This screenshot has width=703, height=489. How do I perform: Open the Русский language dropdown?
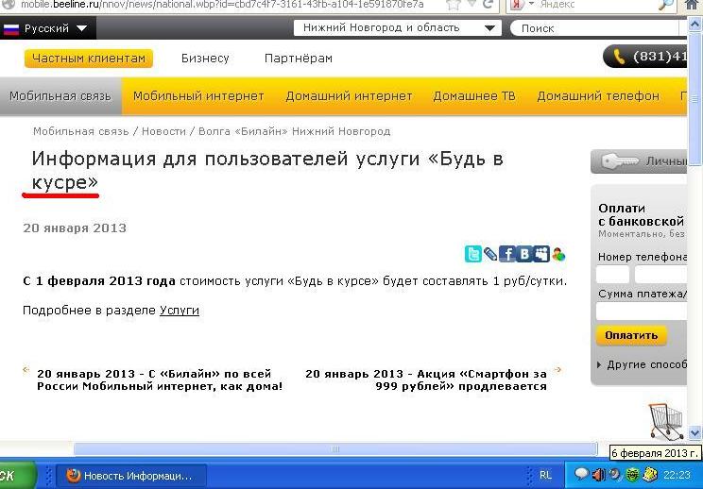tap(45, 28)
